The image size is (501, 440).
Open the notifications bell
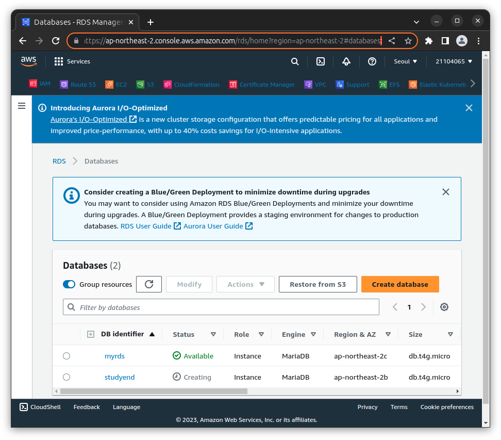click(x=346, y=61)
